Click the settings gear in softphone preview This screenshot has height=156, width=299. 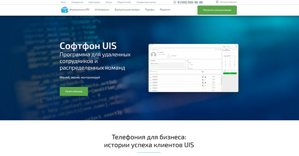click(x=236, y=46)
